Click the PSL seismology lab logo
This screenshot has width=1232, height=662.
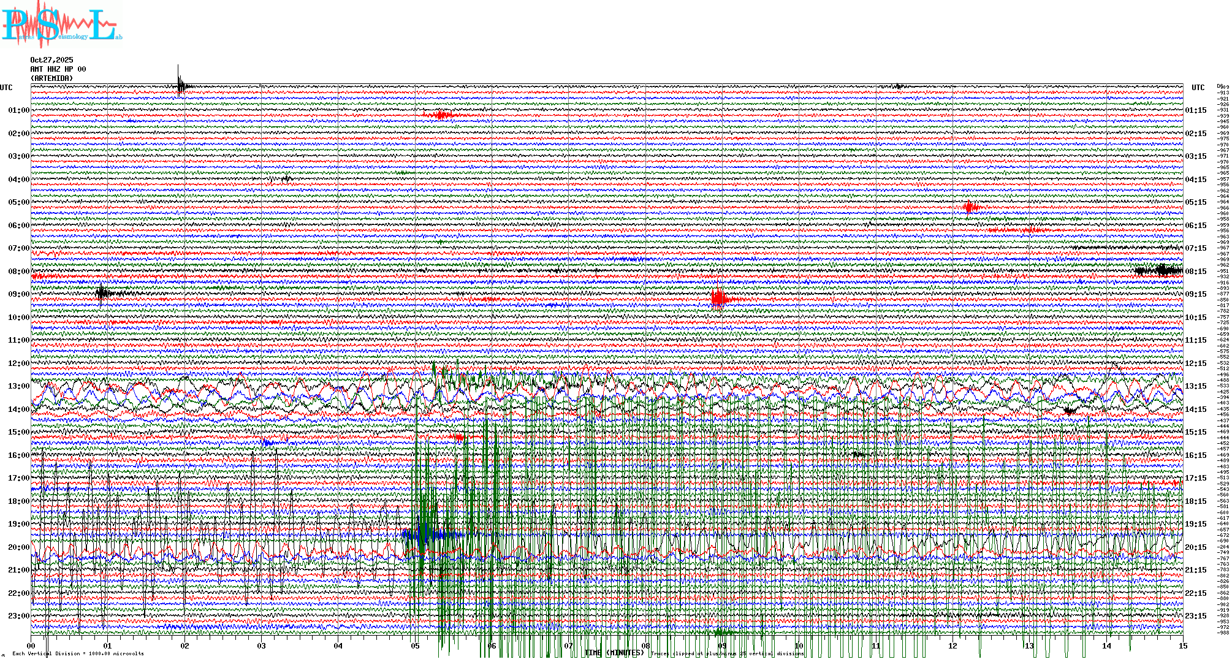click(x=61, y=25)
